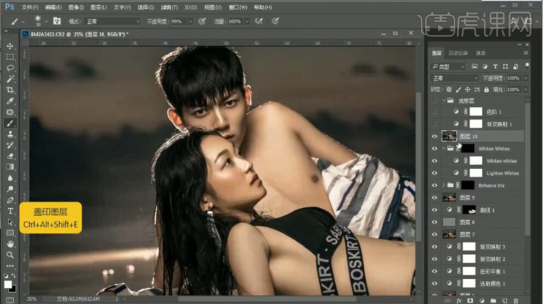
Task: Open the brush settings panel icon
Action: [57, 21]
